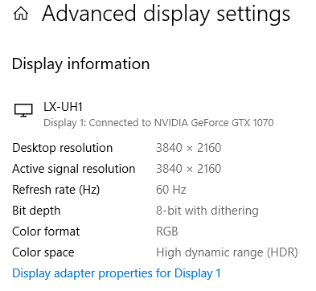This screenshot has width=316, height=291.
Task: Click the Display information heading
Action: coord(80,64)
